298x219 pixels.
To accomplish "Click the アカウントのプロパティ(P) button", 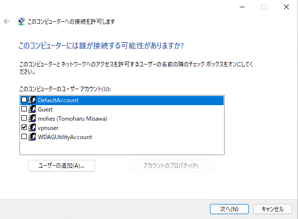I will click(x=171, y=166).
